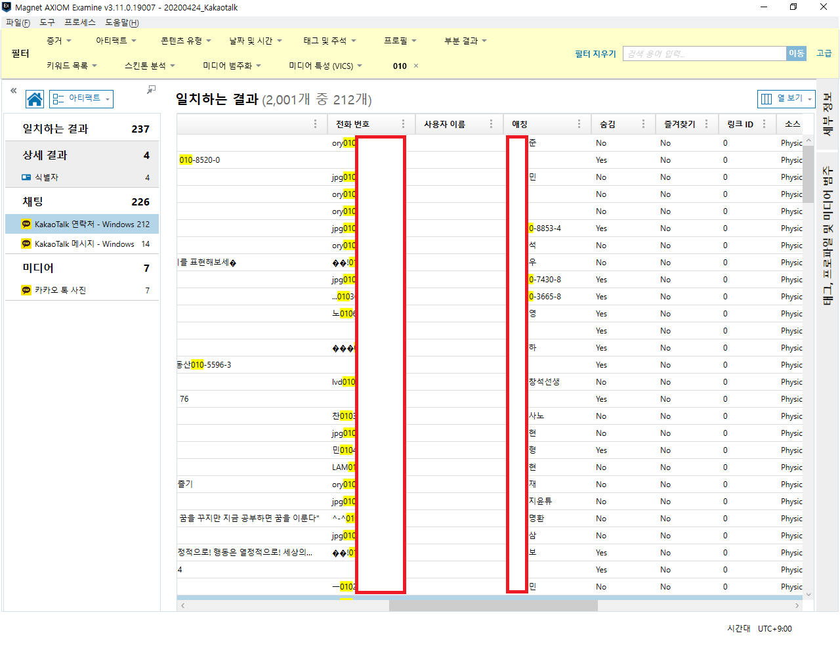Screen dimensions: 840x646
Task: Click the 카카오 톡 사진 icon
Action: 26,290
